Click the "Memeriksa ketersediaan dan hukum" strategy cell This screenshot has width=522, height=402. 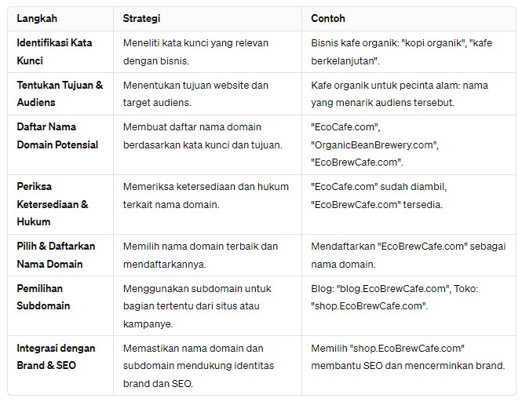[x=206, y=196]
